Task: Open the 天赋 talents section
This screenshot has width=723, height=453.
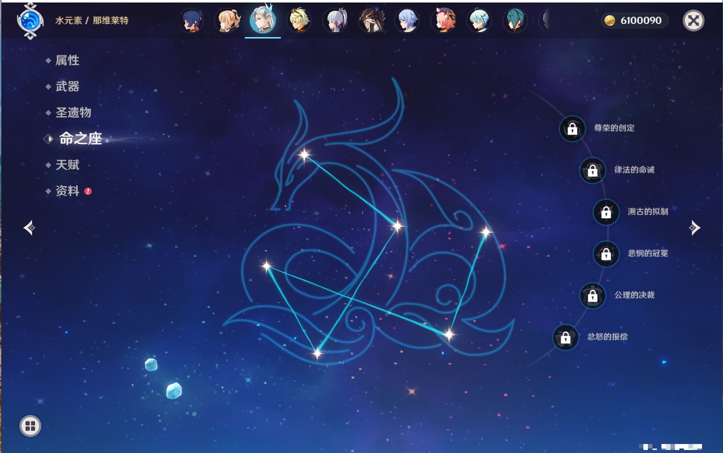Action: pos(67,165)
